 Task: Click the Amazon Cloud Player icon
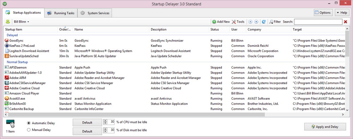click(x=7, y=93)
